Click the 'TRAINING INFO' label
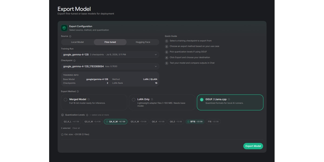 71,75
